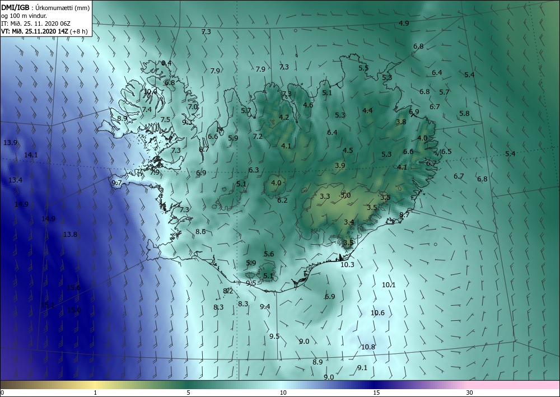
Task: Click the 7.2 value on the map
Action: point(258,137)
